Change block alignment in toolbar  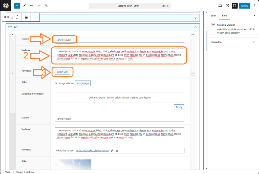point(26,17)
